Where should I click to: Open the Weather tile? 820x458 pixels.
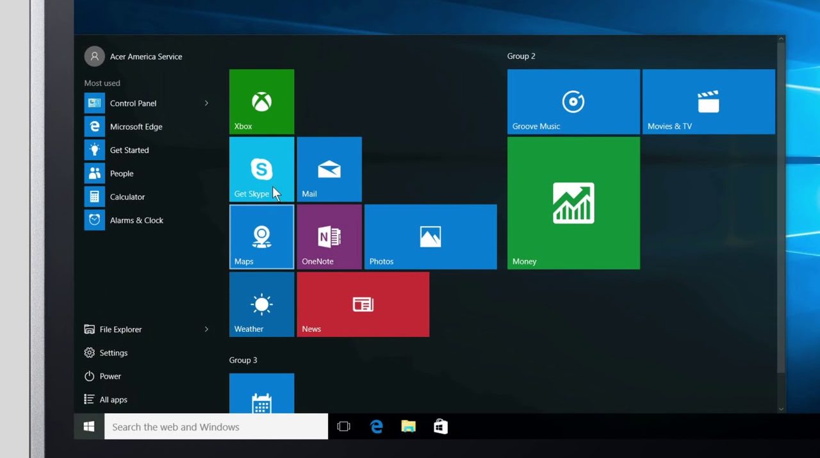point(261,304)
